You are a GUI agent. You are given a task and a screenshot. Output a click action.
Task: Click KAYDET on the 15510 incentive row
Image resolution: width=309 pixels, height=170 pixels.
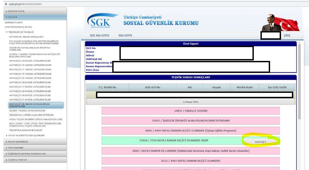tap(260, 142)
